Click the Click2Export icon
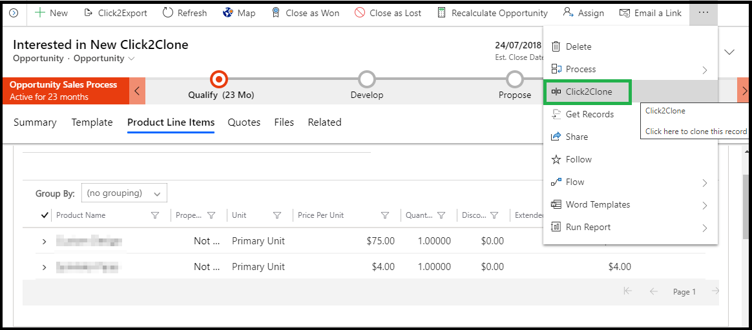 pos(89,13)
